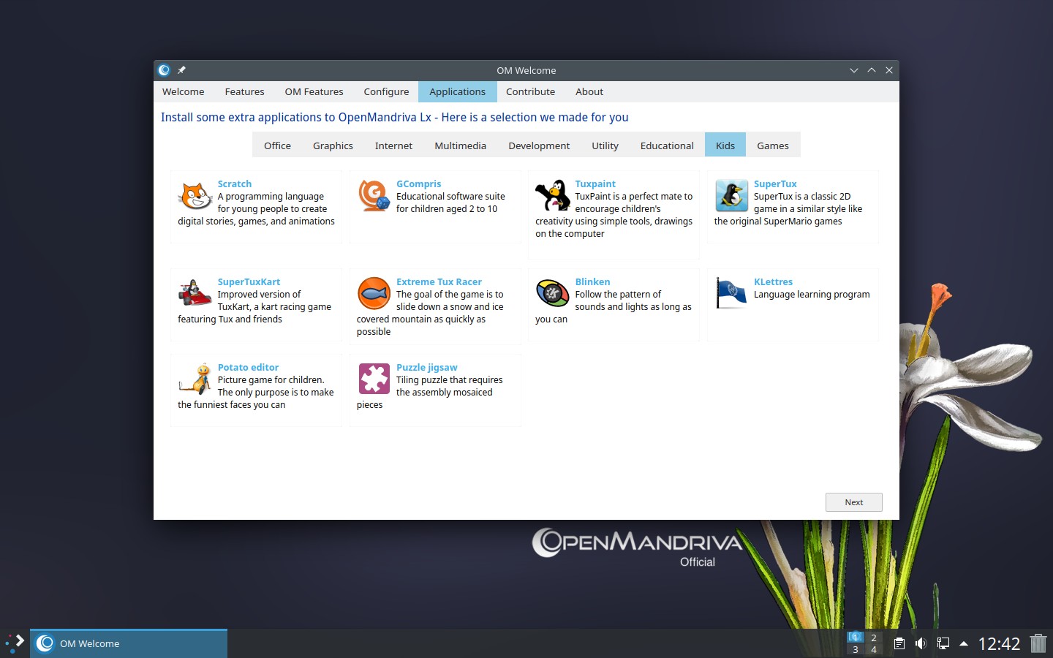
Task: Switch to virtual desktop 3
Action: 856,649
